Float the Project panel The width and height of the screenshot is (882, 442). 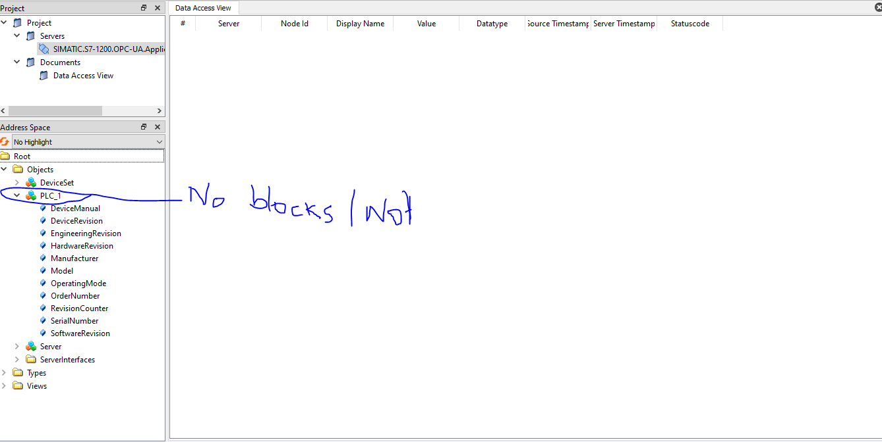144,8
